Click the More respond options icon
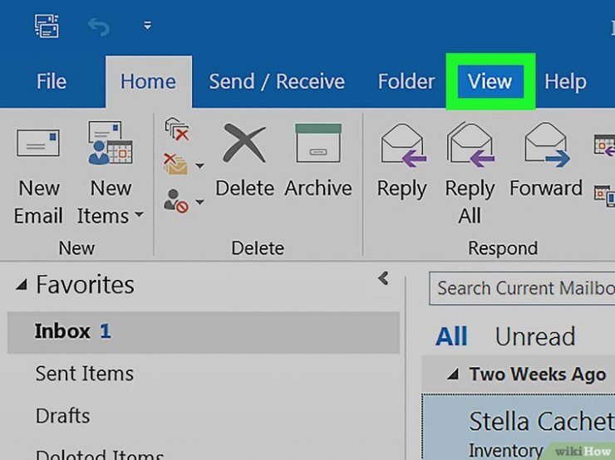This screenshot has width=615, height=460. pyautogui.click(x=604, y=195)
